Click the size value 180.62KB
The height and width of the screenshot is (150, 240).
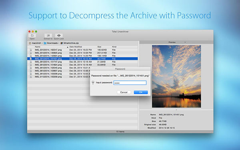(x=102, y=50)
